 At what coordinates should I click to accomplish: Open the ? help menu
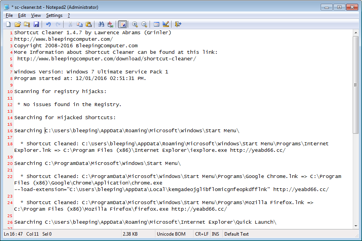tap(69, 15)
